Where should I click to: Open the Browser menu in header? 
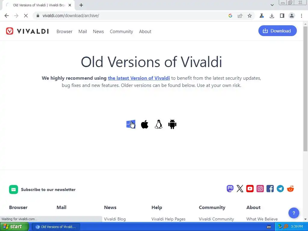64,31
